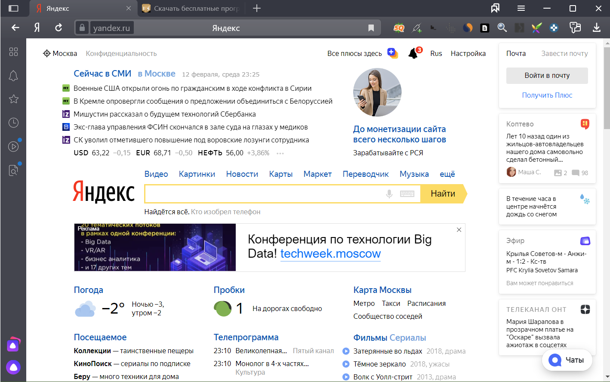Click the reload page icon
This screenshot has height=382, width=610.
[59, 28]
